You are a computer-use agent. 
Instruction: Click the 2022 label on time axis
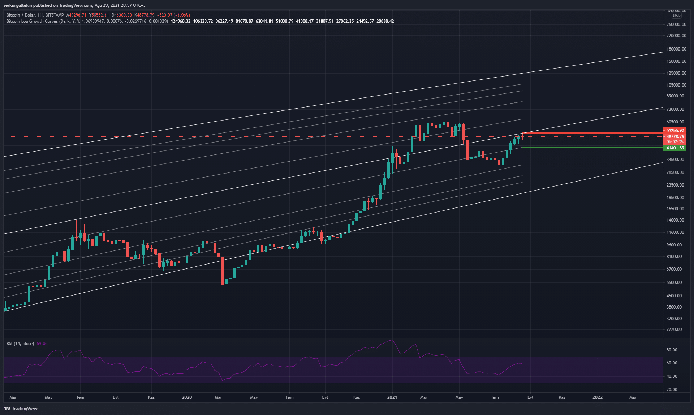pos(597,397)
